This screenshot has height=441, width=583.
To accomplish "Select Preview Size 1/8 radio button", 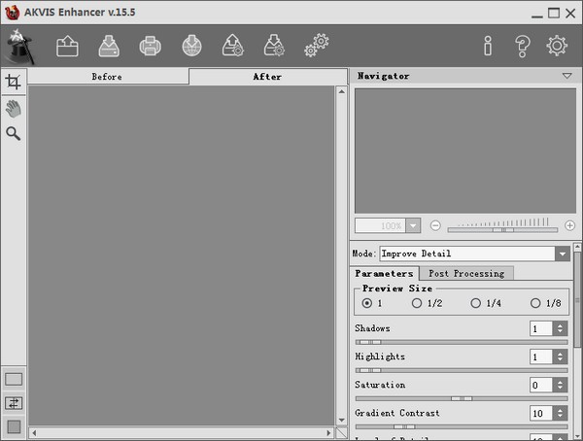I will coord(535,303).
